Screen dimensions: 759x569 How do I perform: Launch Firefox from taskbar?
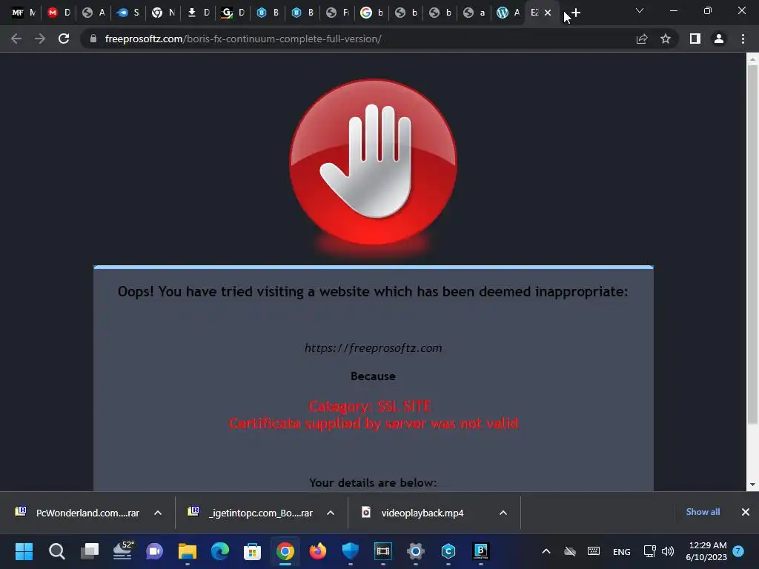317,551
